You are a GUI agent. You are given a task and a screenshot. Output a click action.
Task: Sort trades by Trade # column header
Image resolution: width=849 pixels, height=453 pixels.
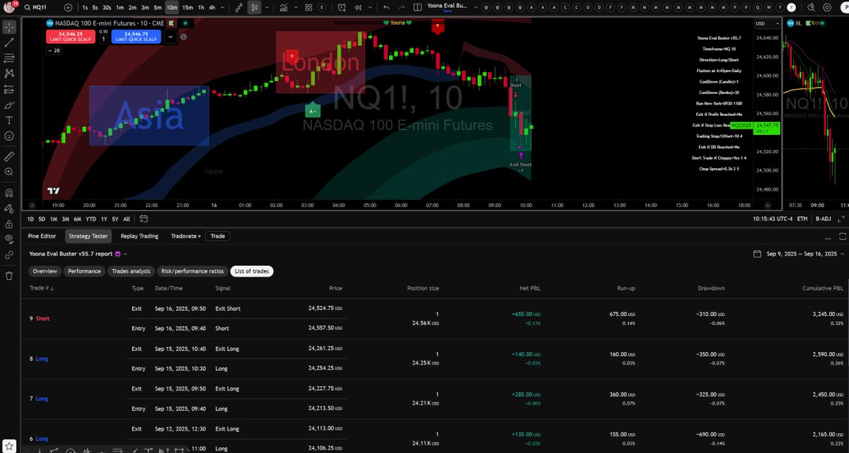coord(42,288)
